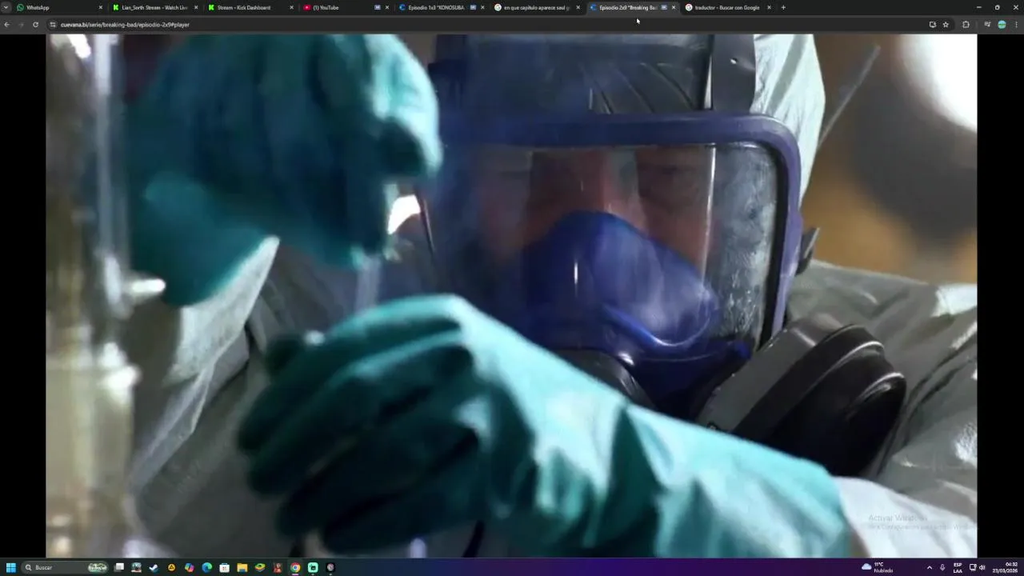Launch Microsoft Edge from the taskbar
Screen dimensions: 1024x576
tap(206, 567)
